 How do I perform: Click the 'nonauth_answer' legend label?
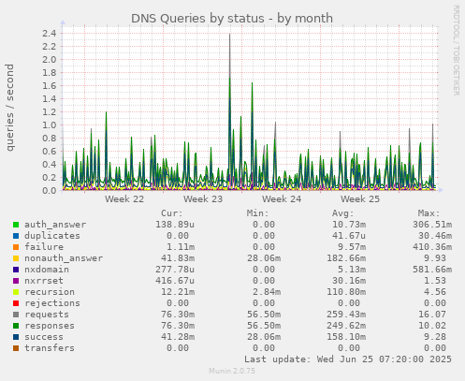(64, 258)
